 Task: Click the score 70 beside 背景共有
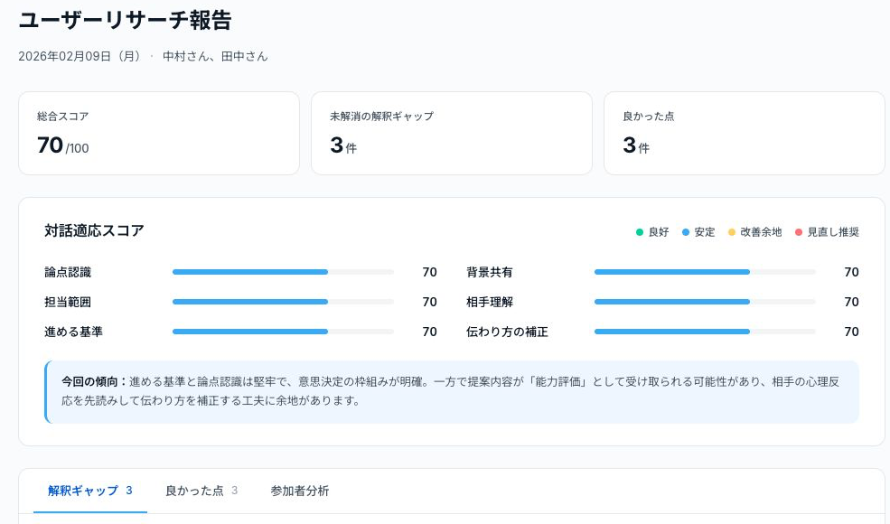pyautogui.click(x=851, y=273)
